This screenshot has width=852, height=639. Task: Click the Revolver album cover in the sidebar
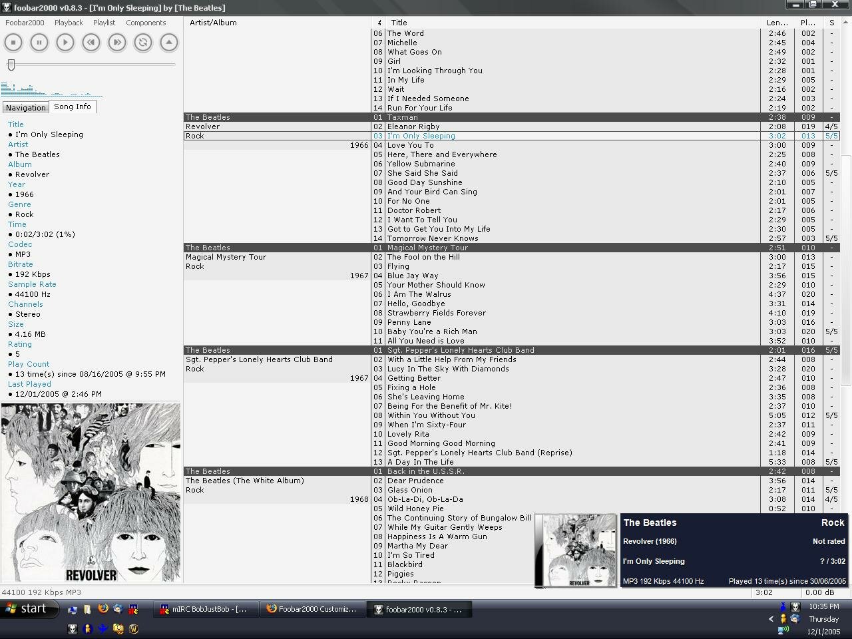tap(91, 493)
